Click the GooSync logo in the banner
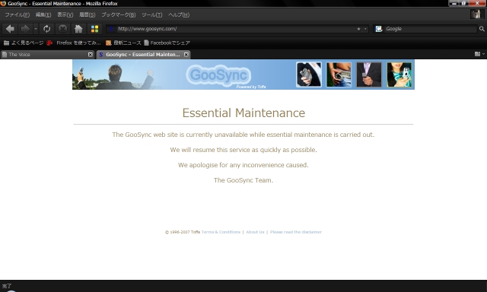This screenshot has height=292, width=487. tap(218, 75)
